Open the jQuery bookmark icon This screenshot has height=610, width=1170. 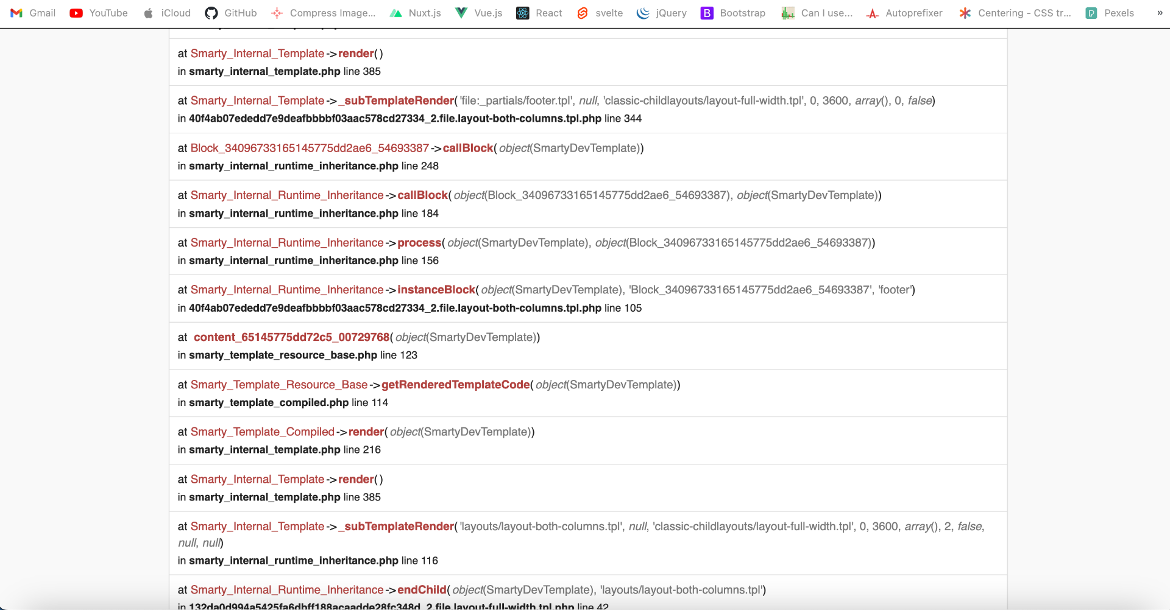tap(643, 13)
